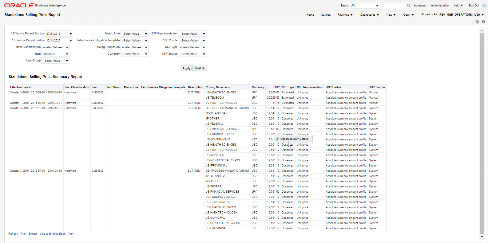
Task: Click in the top search text field
Action: coord(393,6)
